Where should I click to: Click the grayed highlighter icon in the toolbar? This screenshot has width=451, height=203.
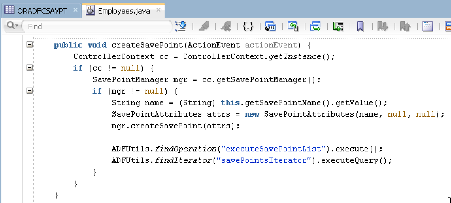[x=204, y=26]
